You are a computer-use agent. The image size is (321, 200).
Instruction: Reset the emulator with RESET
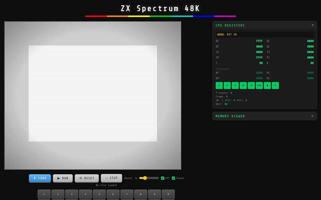click(87, 178)
